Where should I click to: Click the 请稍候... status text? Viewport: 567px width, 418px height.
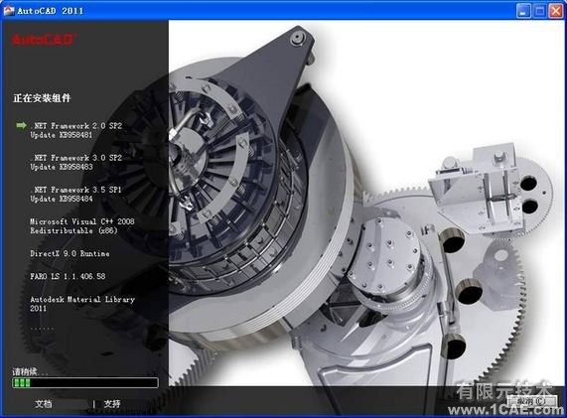(x=30, y=371)
